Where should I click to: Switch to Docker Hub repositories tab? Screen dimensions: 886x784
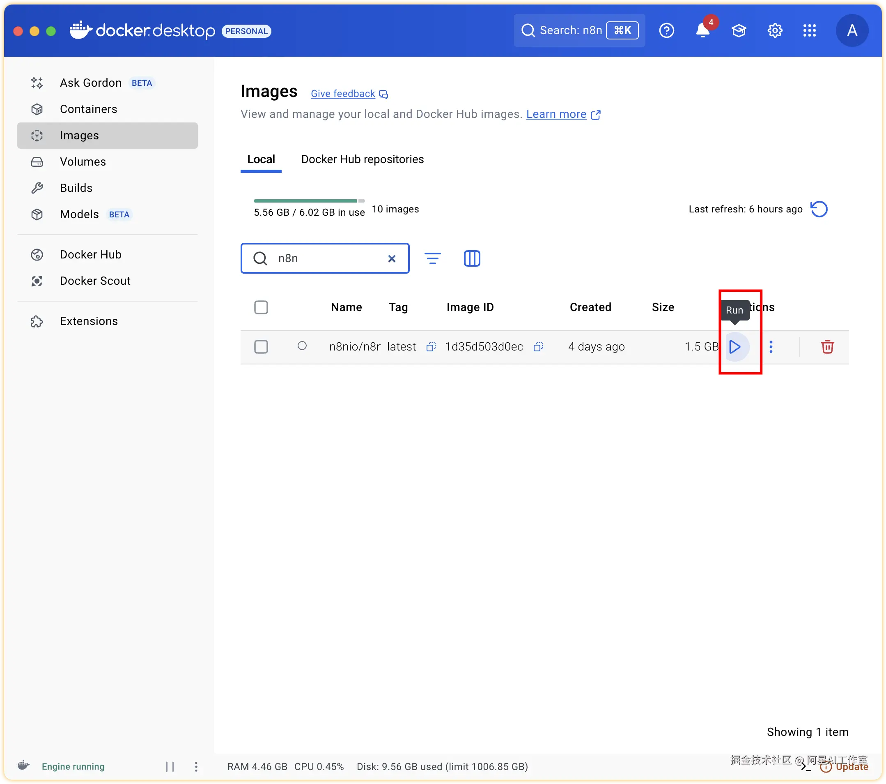[363, 159]
